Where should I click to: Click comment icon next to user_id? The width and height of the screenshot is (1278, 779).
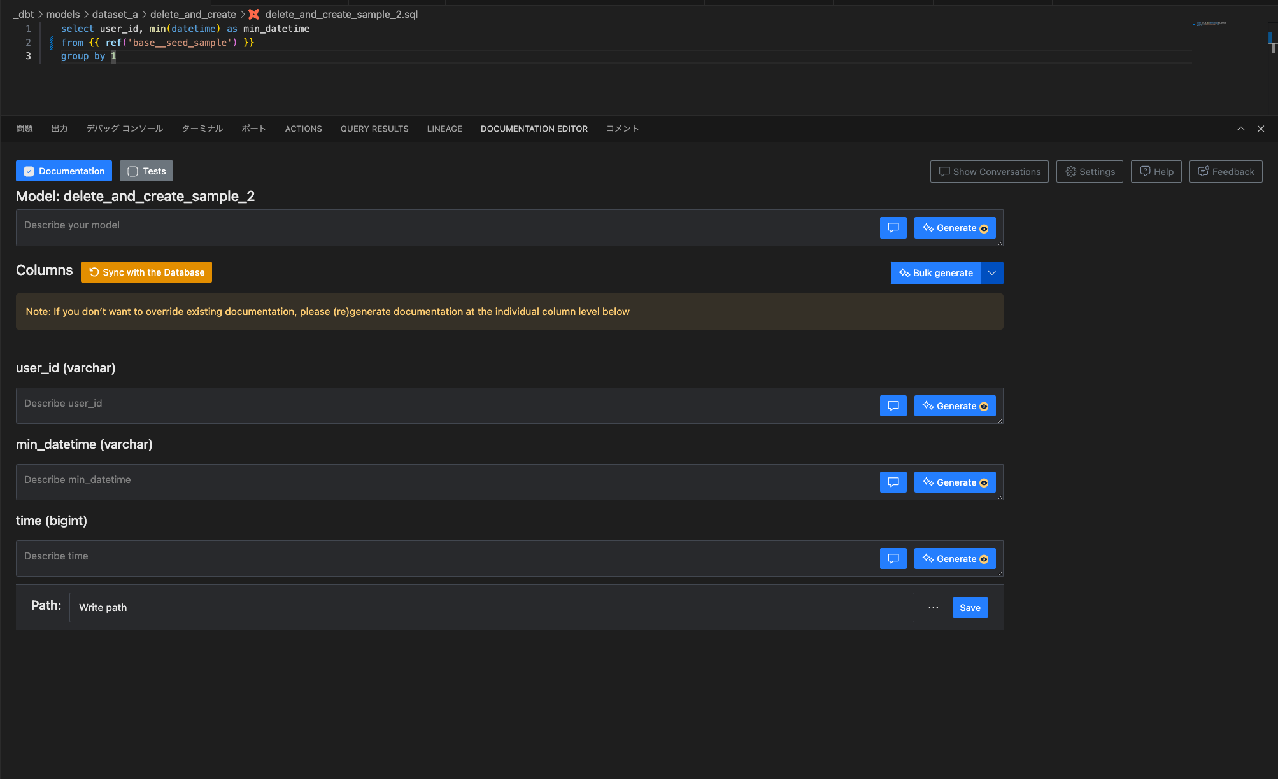click(893, 406)
